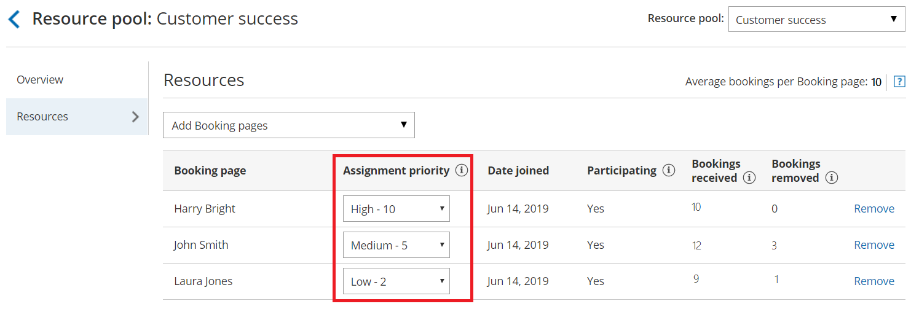Screen dimensions: 911x309
Task: Remove Laura Jones from the pool
Action: (x=874, y=281)
